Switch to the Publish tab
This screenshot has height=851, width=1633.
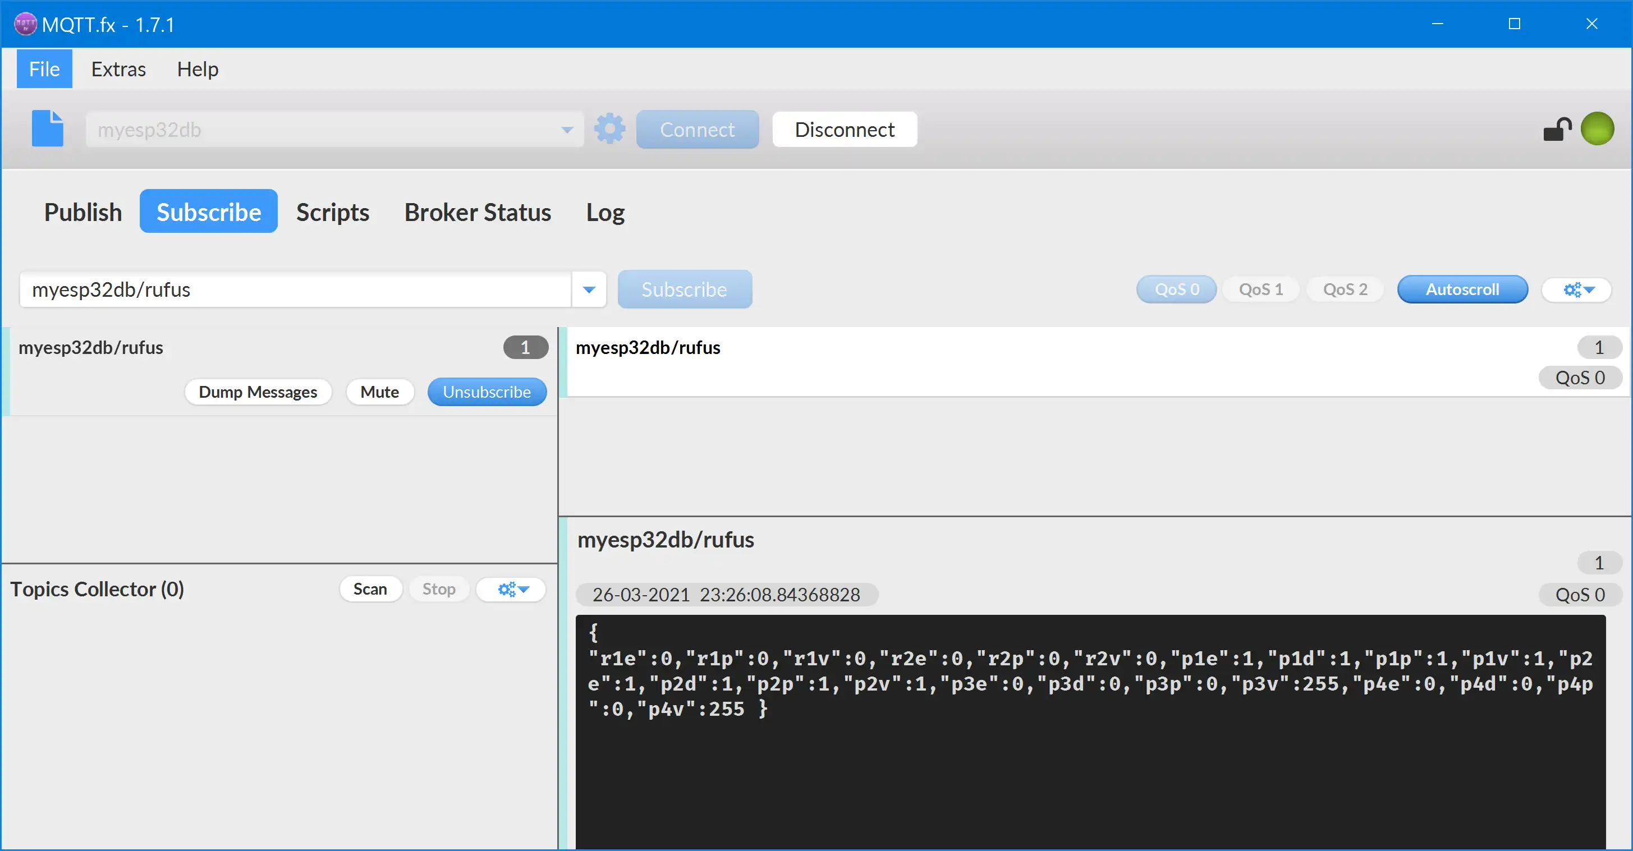(x=82, y=211)
